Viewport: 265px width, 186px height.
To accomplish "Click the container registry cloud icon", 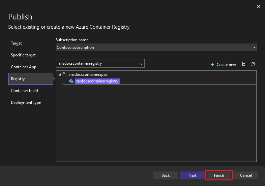I will (71, 81).
